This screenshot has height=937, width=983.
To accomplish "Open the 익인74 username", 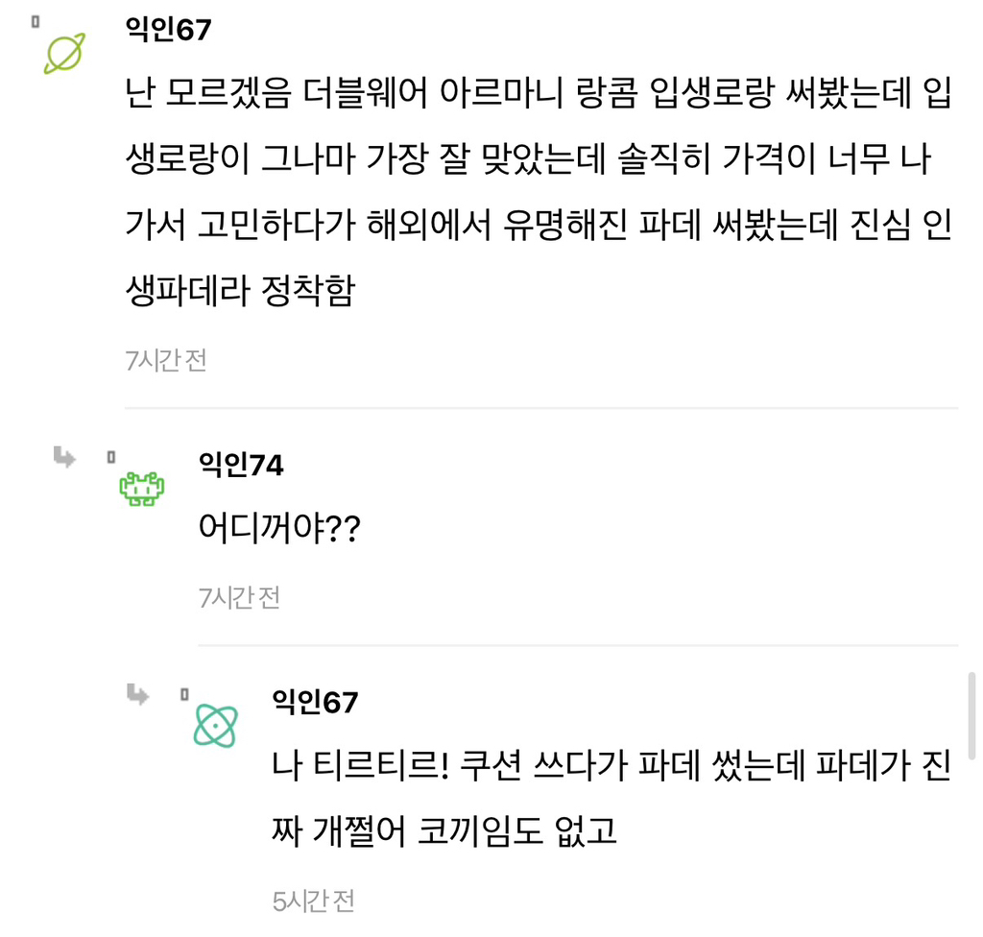I will [x=241, y=466].
